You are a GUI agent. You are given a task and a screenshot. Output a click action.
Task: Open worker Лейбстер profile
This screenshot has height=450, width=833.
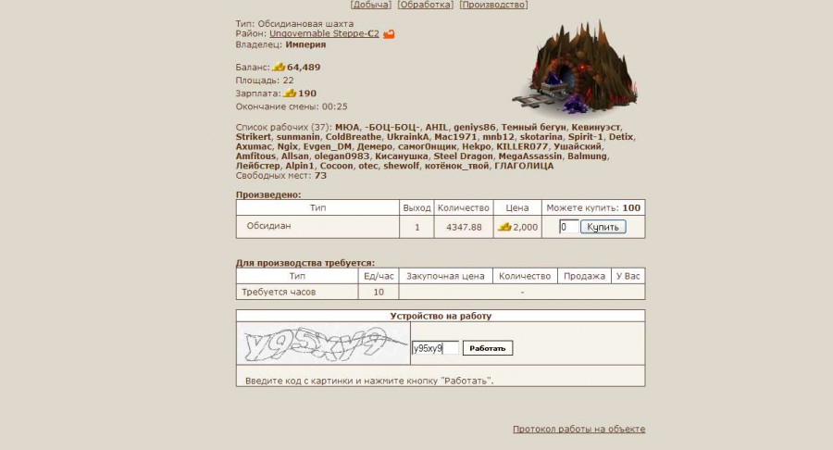[x=257, y=166]
